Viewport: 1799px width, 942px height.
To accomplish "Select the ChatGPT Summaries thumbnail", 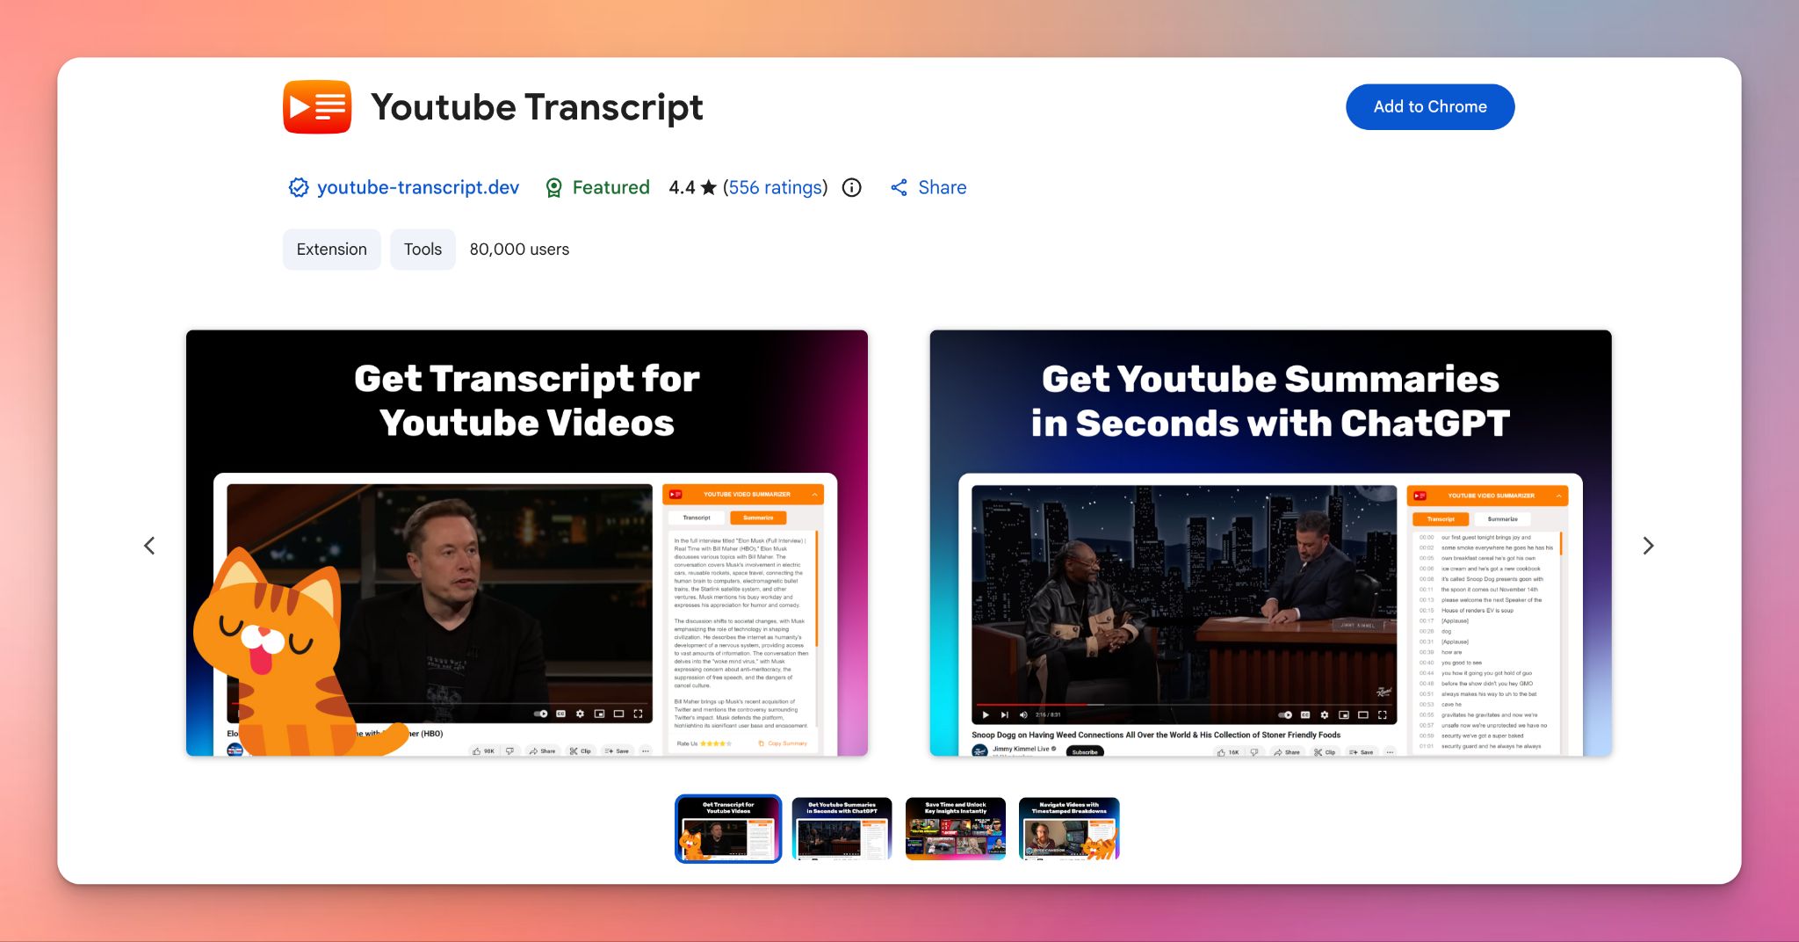I will tap(842, 828).
